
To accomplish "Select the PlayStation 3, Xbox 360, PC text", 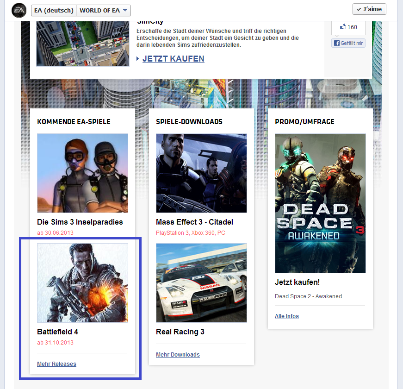I will point(191,233).
